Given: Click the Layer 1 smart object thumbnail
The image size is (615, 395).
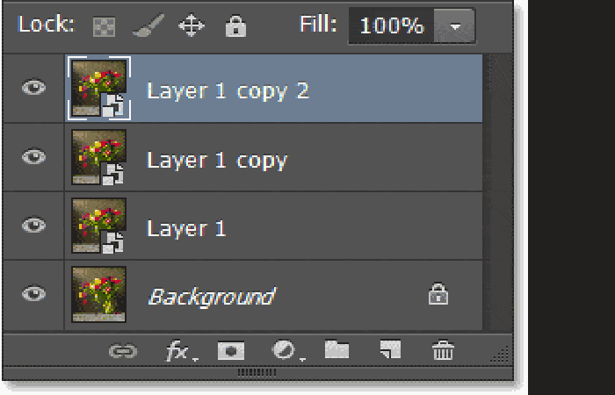Looking at the screenshot, I should (x=98, y=226).
